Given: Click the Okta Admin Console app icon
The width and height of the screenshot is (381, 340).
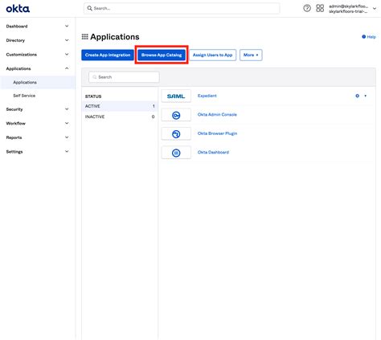Looking at the screenshot, I should click(x=176, y=115).
